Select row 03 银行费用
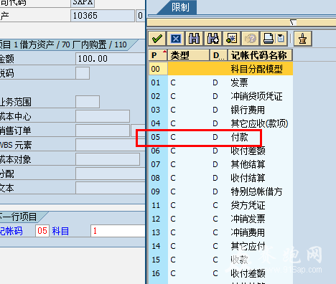The image size is (336, 284). coord(220,110)
